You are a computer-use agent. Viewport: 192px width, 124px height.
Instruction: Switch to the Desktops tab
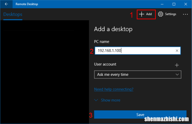tap(13, 14)
